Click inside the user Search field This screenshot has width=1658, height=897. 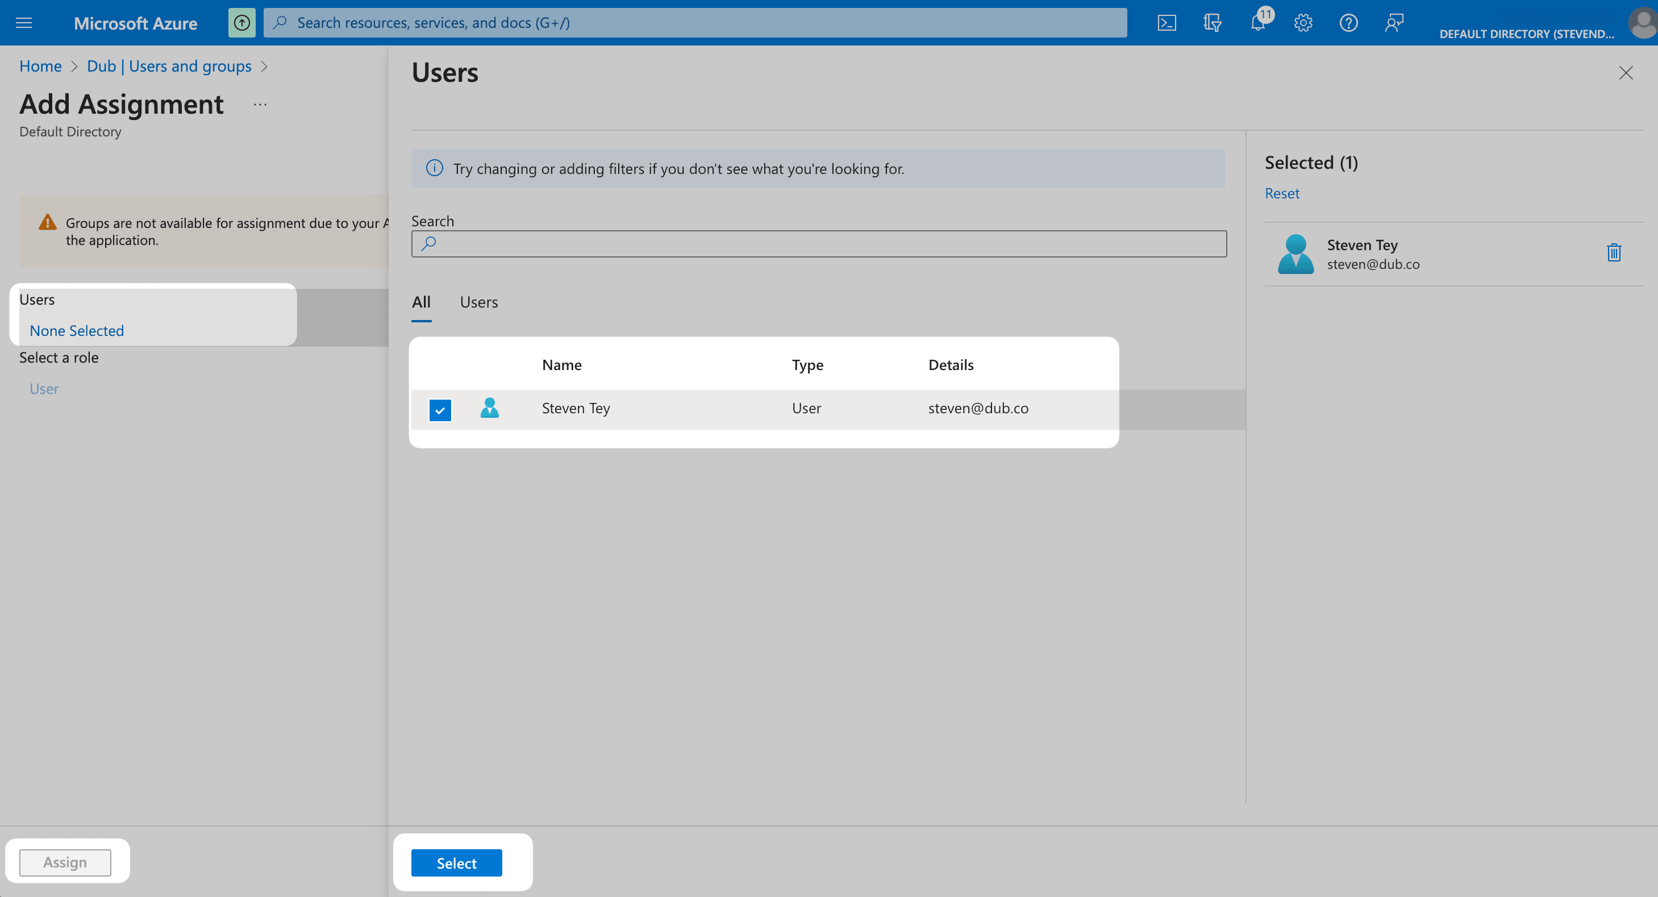click(818, 244)
